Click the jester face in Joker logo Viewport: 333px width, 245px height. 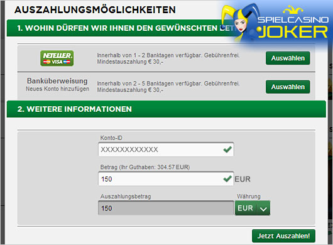(x=241, y=24)
